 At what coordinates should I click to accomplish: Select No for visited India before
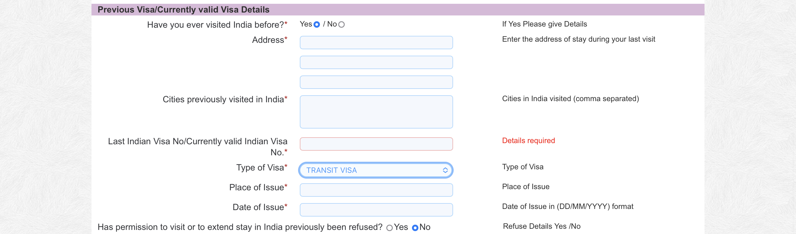click(341, 24)
